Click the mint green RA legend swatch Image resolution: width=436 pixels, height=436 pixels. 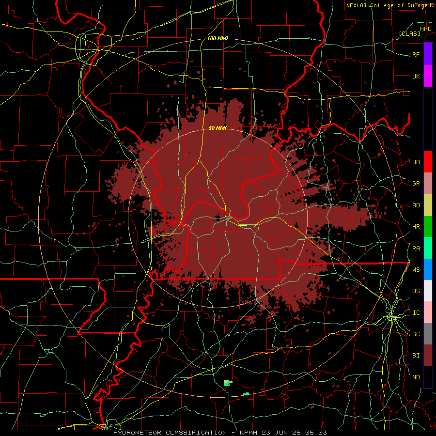[x=428, y=248]
